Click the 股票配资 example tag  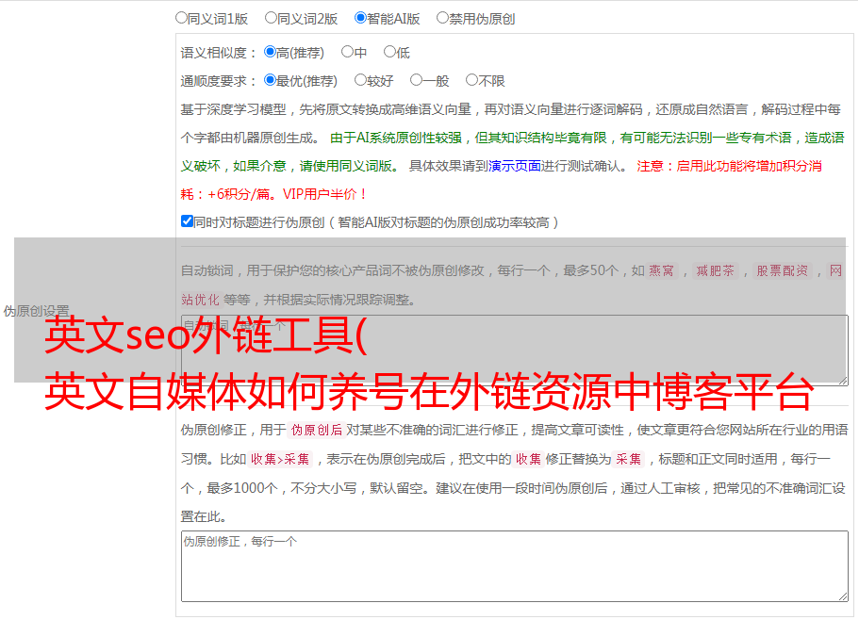pyautogui.click(x=783, y=270)
